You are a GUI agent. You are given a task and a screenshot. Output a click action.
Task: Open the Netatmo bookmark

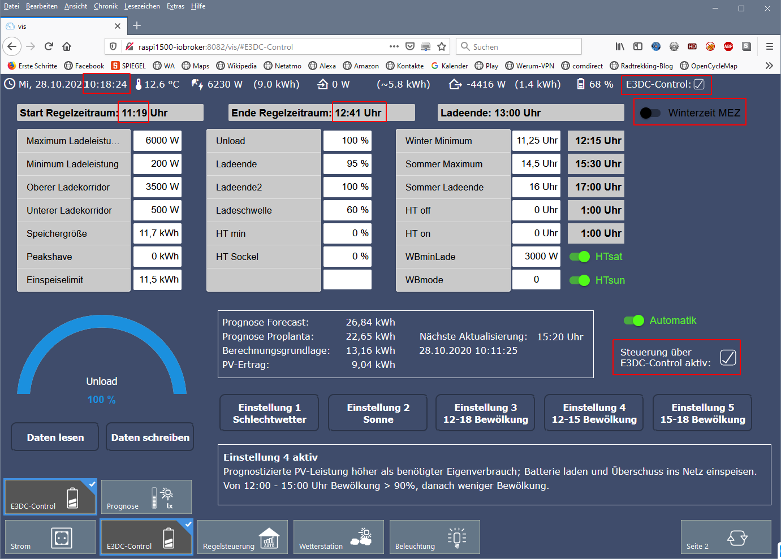tap(282, 66)
